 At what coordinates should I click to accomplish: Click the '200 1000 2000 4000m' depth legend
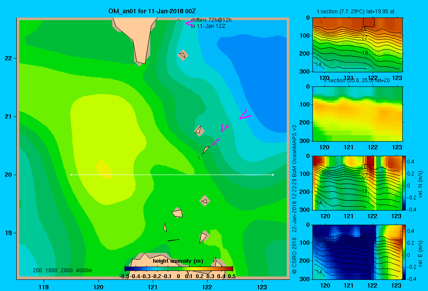(62, 270)
